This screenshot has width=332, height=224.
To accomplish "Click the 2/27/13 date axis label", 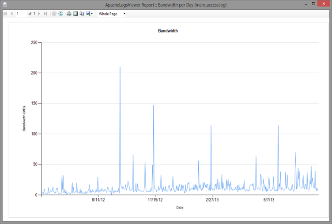I will [x=211, y=200].
